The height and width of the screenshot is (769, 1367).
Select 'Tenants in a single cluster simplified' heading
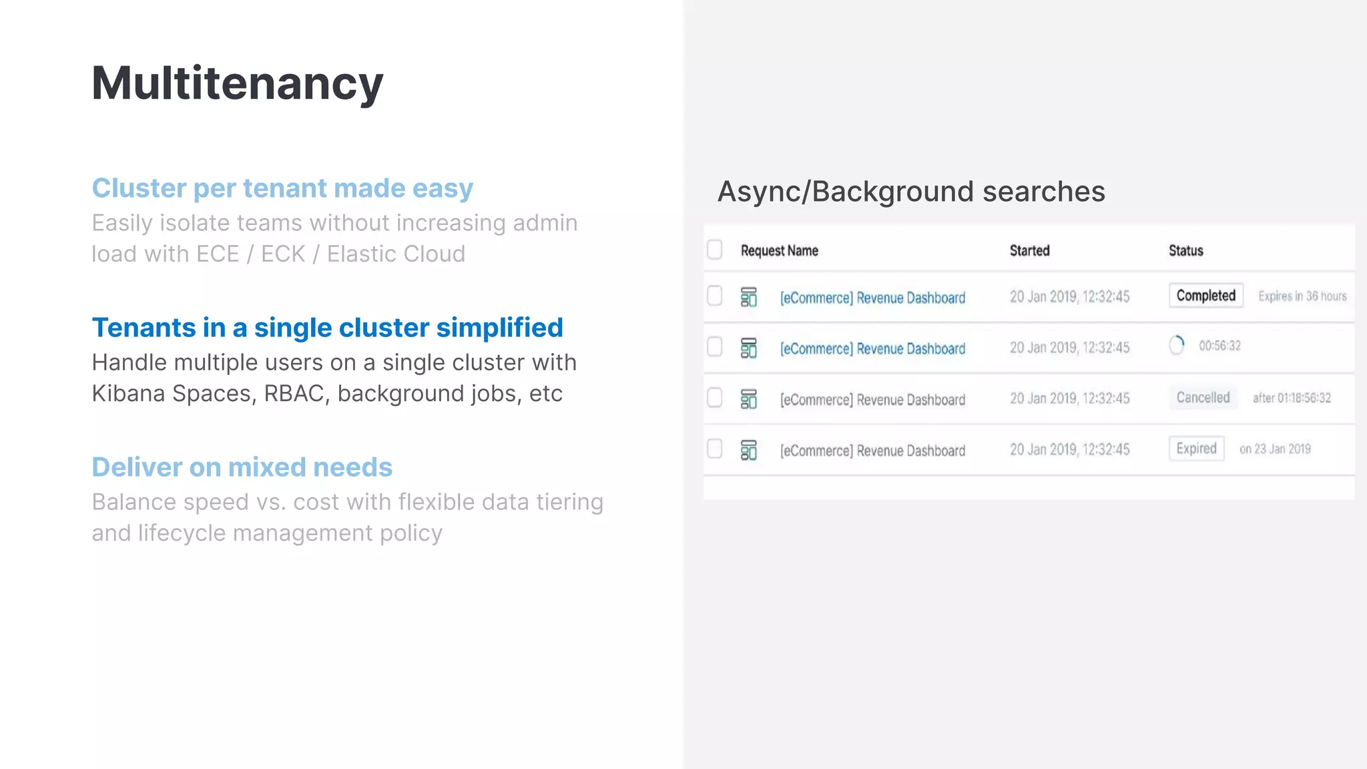[x=327, y=328]
